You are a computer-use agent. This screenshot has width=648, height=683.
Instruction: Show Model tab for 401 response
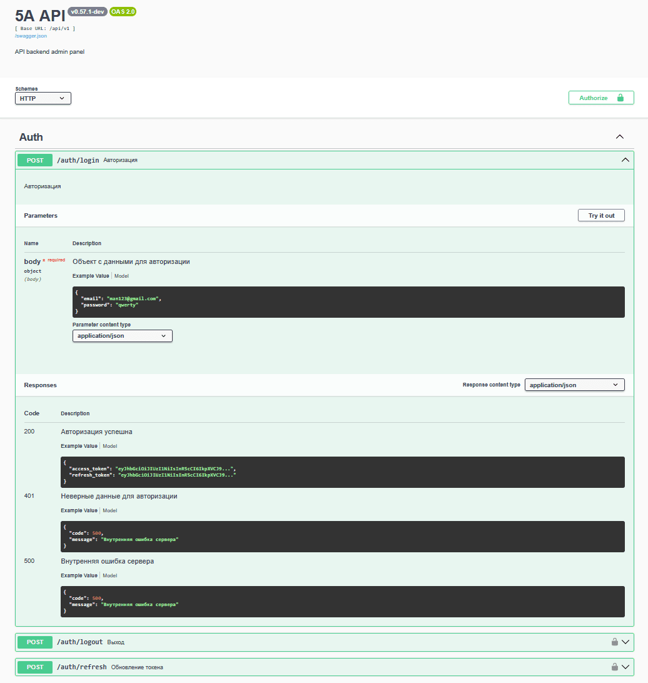[109, 510]
